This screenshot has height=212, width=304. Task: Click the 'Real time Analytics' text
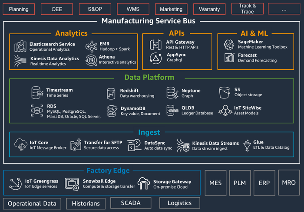coord(48,64)
